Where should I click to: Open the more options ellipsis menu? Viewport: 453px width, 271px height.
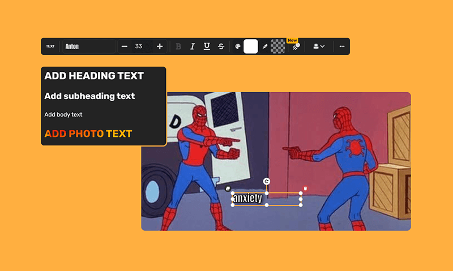click(x=342, y=46)
